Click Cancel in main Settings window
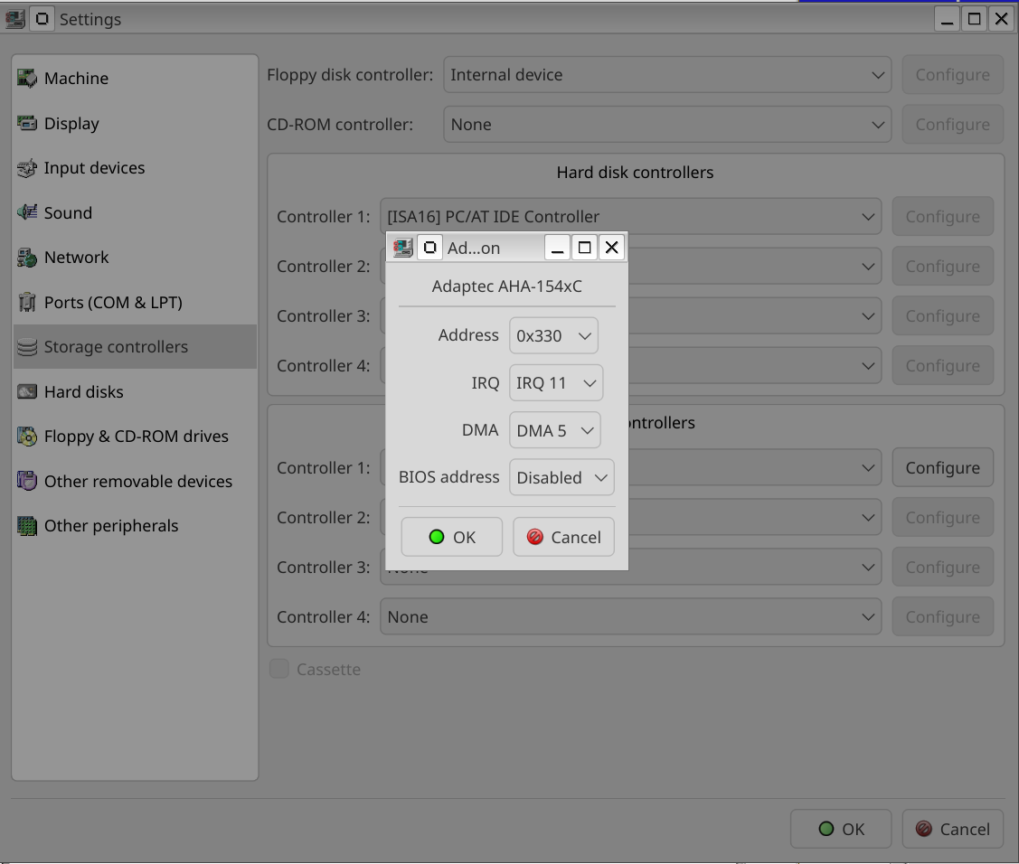The image size is (1019, 864). (x=952, y=829)
